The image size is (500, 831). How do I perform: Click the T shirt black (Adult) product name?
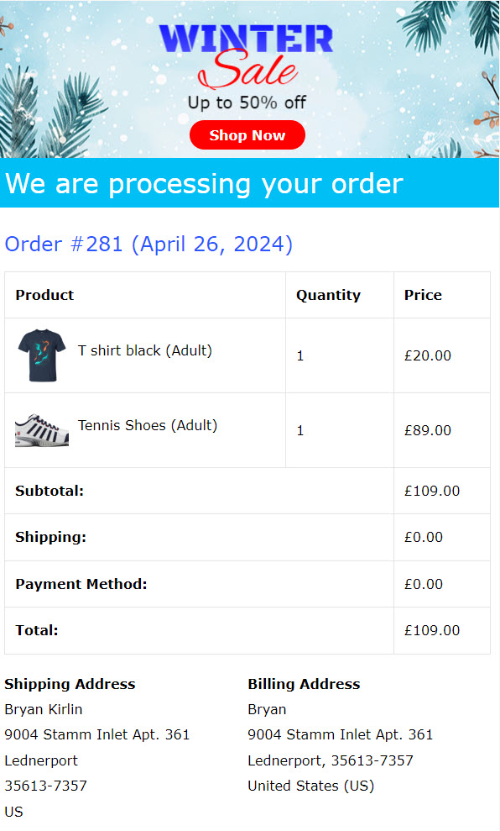point(145,350)
